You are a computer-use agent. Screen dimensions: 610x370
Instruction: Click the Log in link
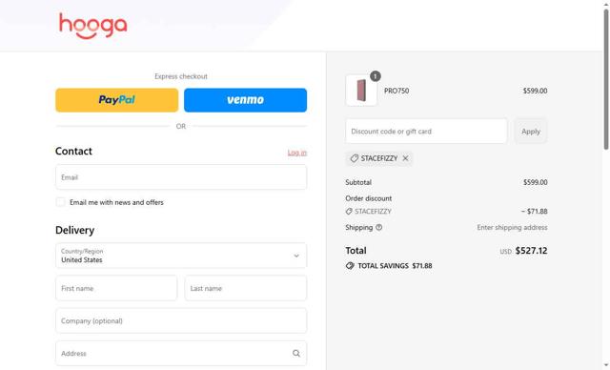tap(297, 153)
